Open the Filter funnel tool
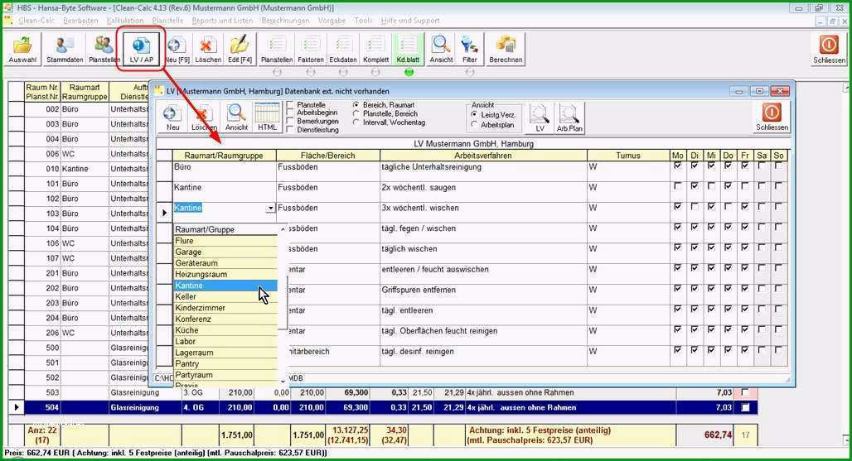Screen dimensions: 852x461 pos(469,50)
